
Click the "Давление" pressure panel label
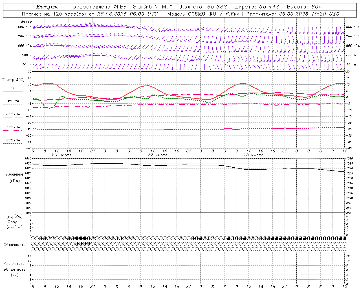(15, 174)
